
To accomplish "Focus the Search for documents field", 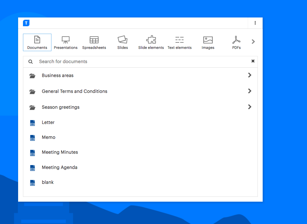I will click(140, 62).
